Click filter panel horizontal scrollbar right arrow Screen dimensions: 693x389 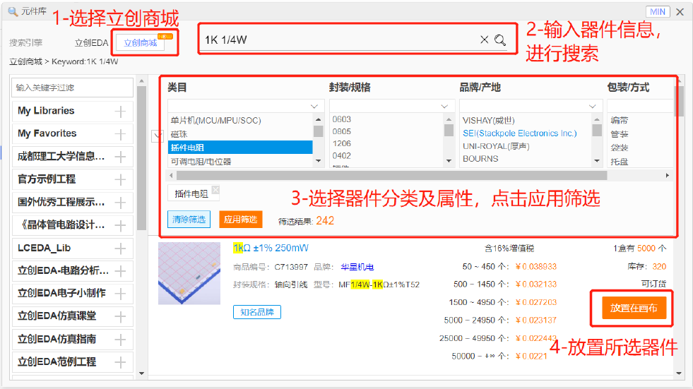668,176
